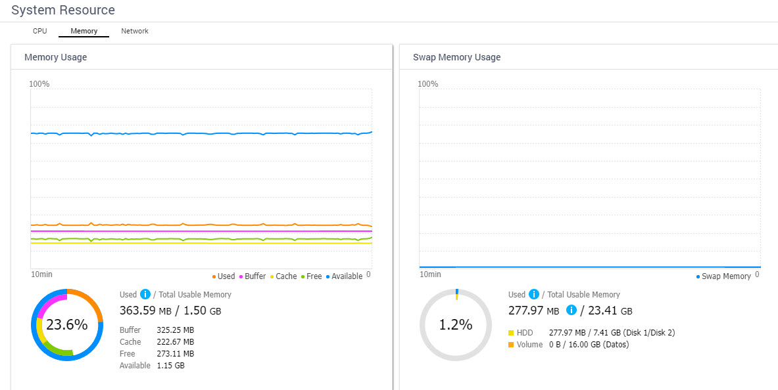Toggle the Swap Memory legend item
The image size is (778, 390).
[x=723, y=276]
